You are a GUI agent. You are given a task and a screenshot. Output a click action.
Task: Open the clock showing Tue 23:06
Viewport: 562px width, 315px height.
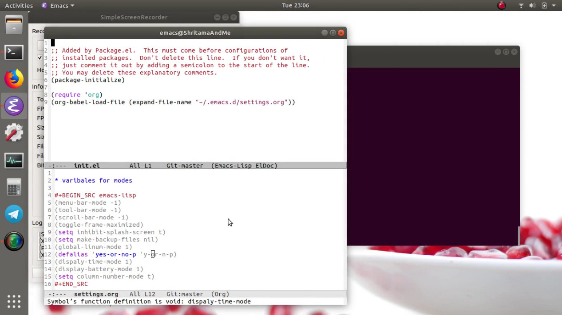(295, 5)
